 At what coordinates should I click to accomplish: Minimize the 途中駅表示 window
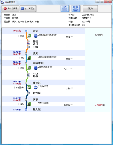point(98,2)
